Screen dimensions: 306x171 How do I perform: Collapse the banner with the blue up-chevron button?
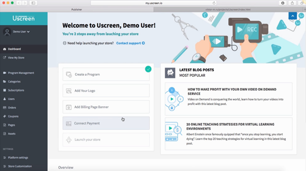coord(293,16)
